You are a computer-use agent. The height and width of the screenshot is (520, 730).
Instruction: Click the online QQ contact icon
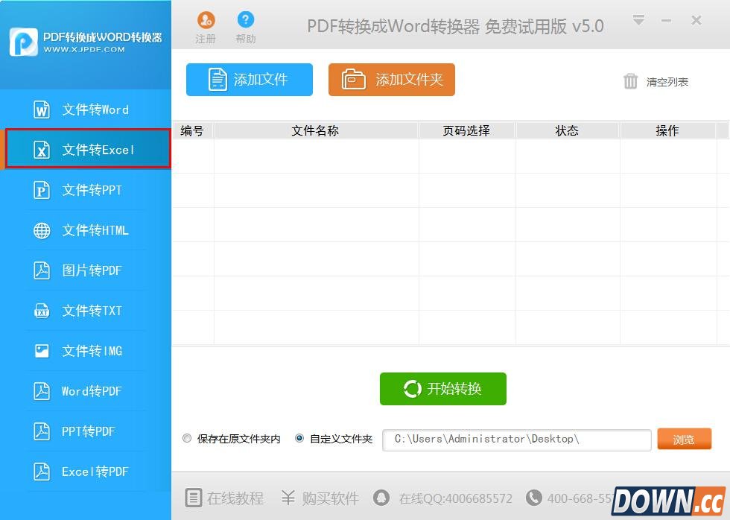381,498
